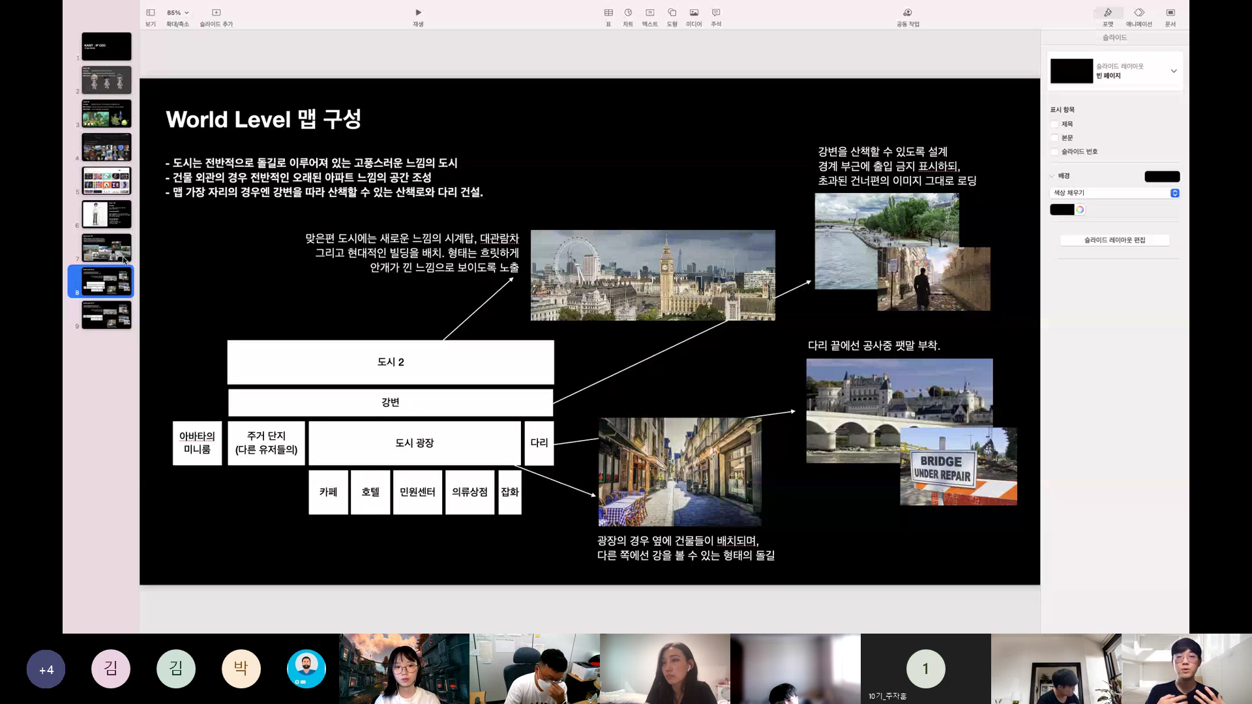1252x704 pixels.
Task: Open the 도형 shapes menu
Action: (672, 17)
